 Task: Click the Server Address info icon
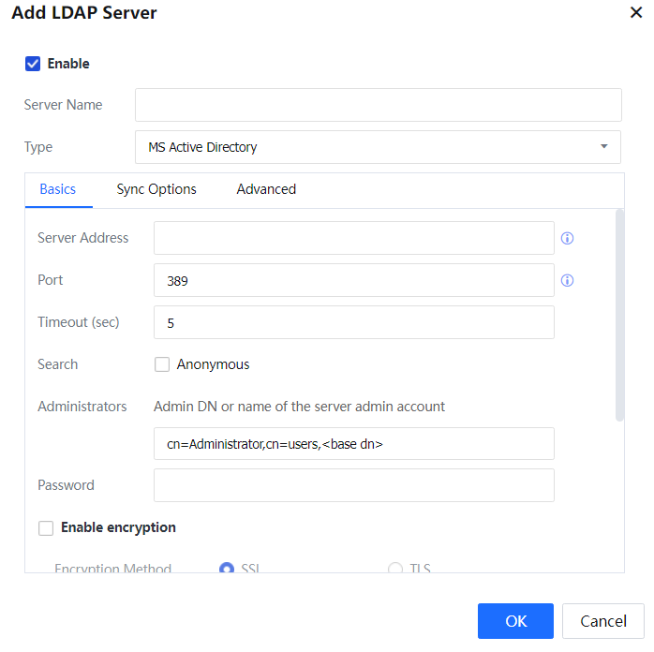[567, 238]
